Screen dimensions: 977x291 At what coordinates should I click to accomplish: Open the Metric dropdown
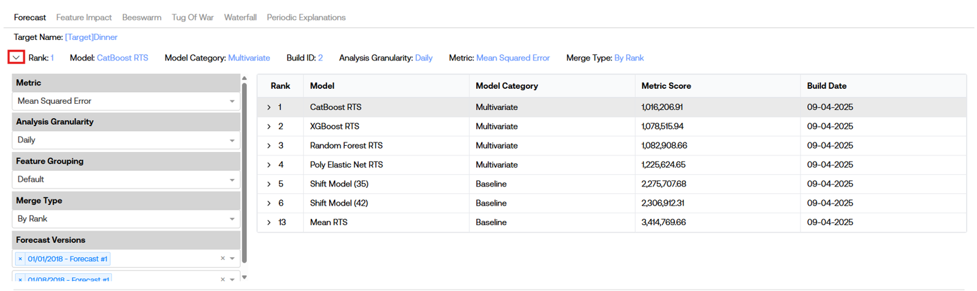(x=126, y=101)
